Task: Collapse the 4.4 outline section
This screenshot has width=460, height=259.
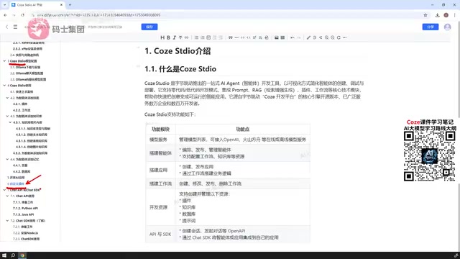Action: pos(7,159)
